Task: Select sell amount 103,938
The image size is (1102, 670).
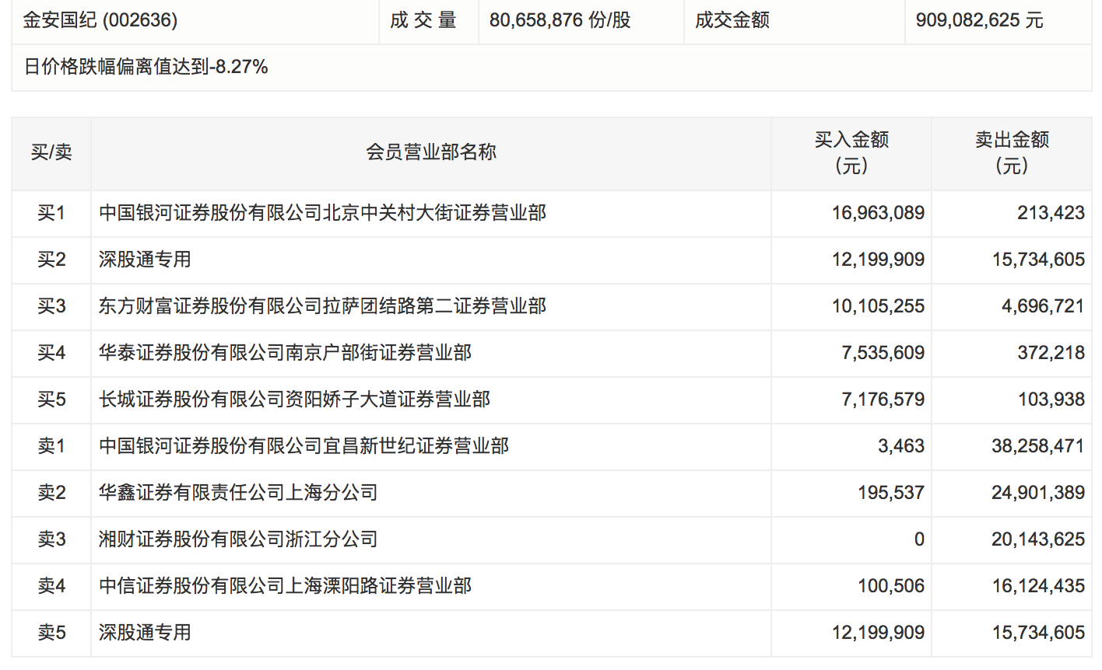Action: [x=1051, y=400]
